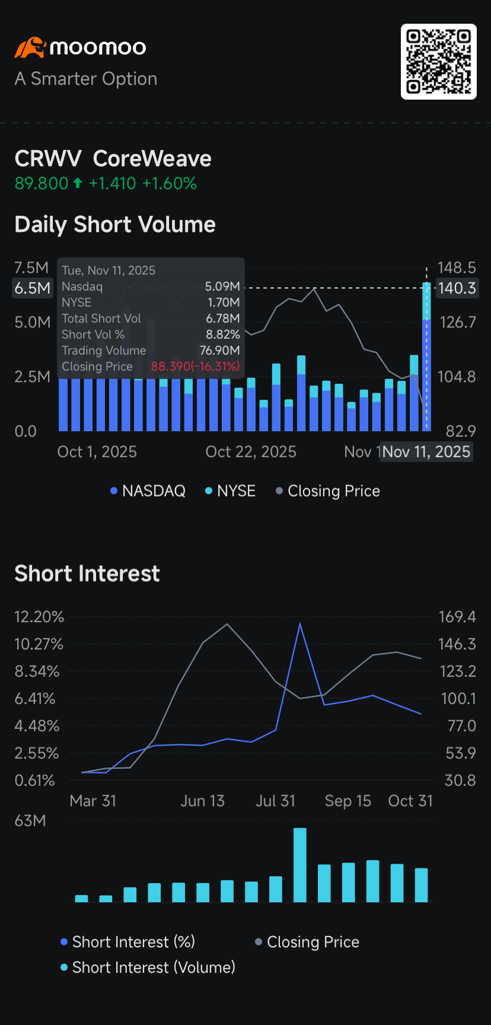
Task: Click the 6.5M volume axis marker
Action: (x=33, y=288)
